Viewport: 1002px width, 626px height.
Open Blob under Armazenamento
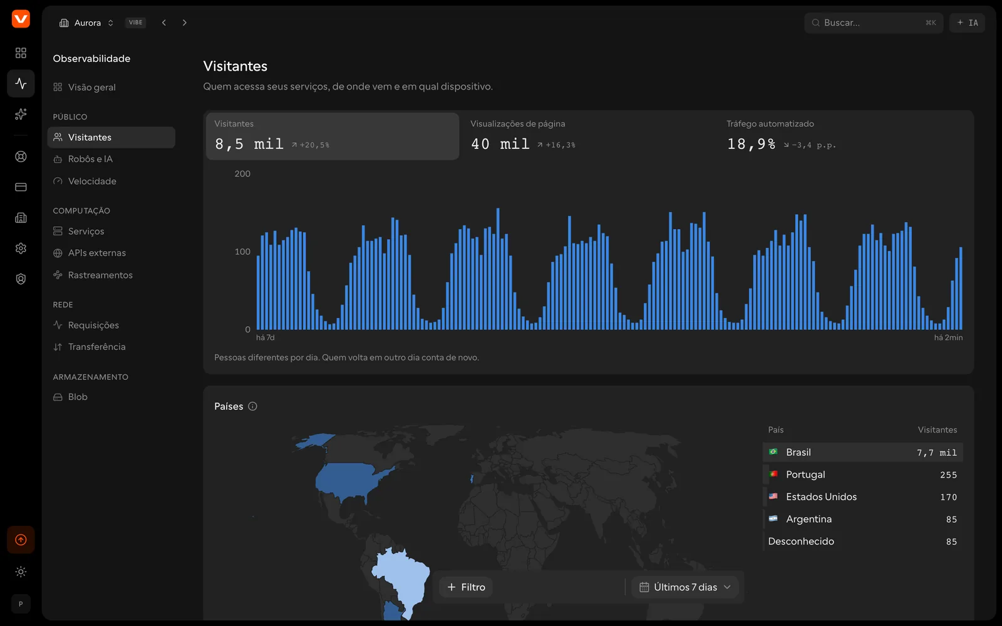pyautogui.click(x=111, y=397)
